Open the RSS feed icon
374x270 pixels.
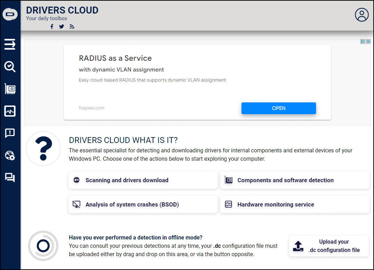(72, 26)
